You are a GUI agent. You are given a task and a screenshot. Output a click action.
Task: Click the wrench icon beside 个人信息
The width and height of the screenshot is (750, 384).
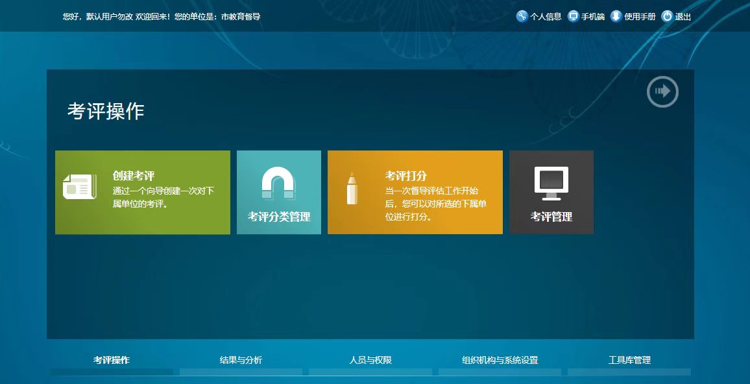[x=522, y=16]
